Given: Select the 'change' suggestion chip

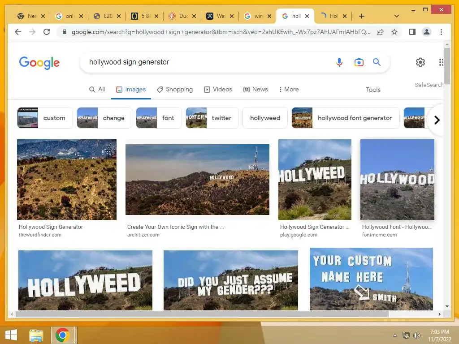Looking at the screenshot, I should tap(104, 118).
